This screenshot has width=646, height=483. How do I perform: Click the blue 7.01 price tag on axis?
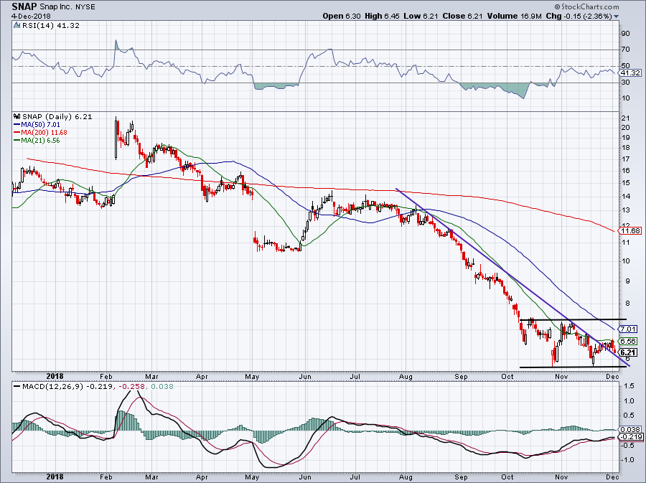pyautogui.click(x=629, y=328)
